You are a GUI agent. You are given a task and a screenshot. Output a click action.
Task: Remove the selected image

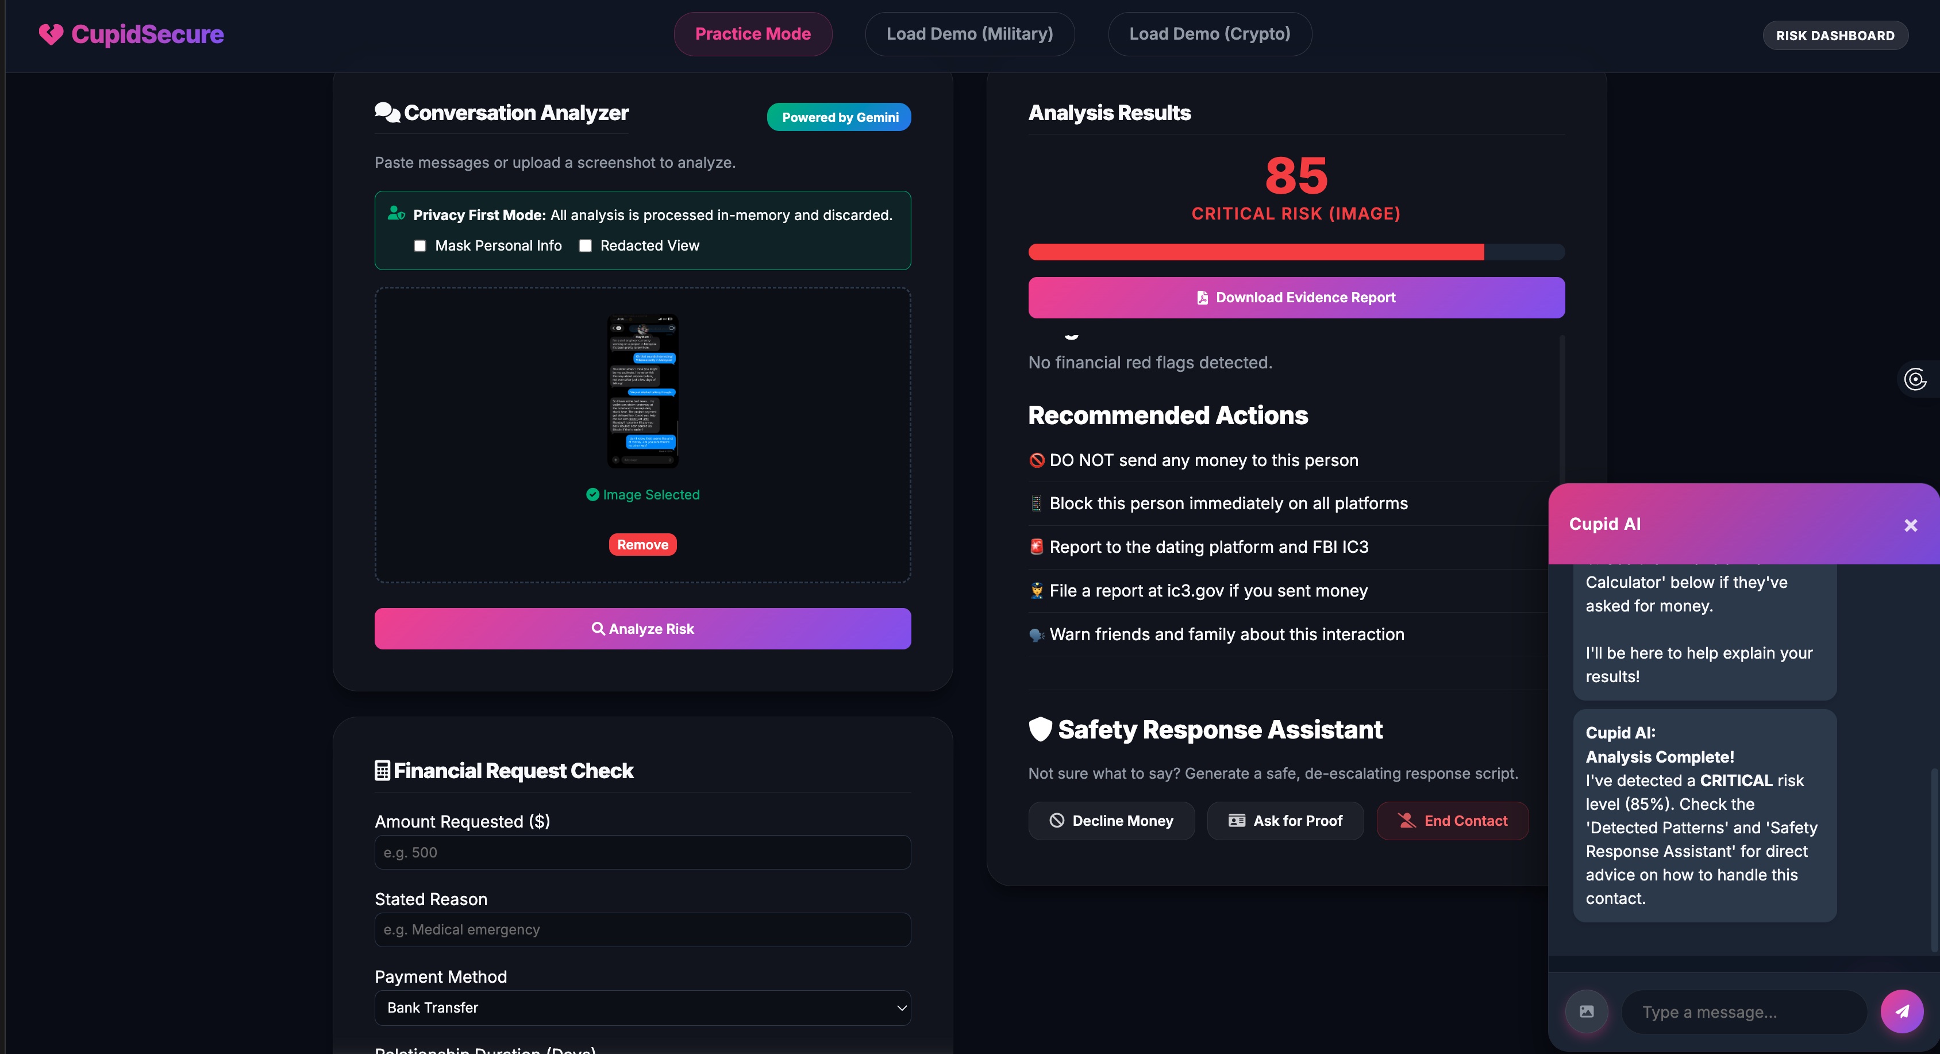tap(642, 545)
